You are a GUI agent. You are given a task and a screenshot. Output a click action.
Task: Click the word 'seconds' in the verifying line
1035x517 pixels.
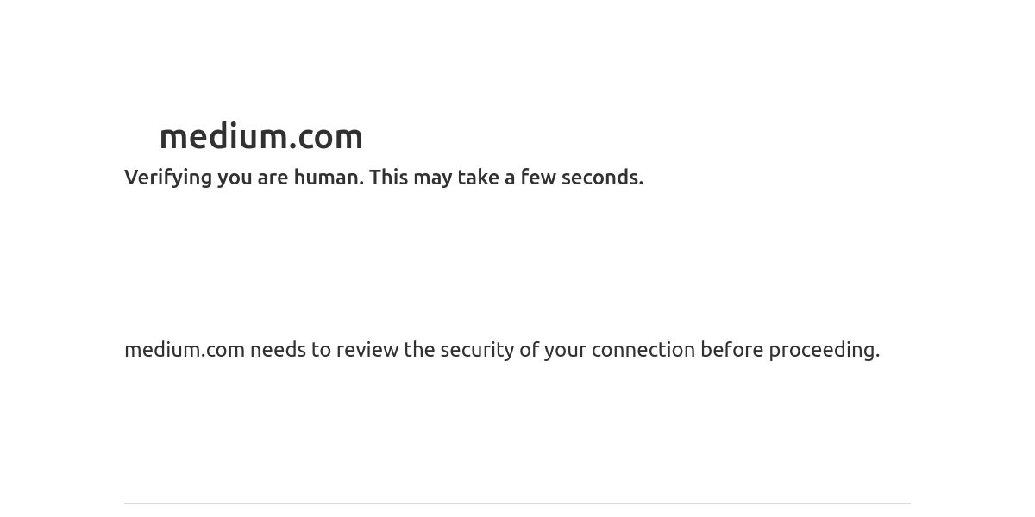point(599,178)
